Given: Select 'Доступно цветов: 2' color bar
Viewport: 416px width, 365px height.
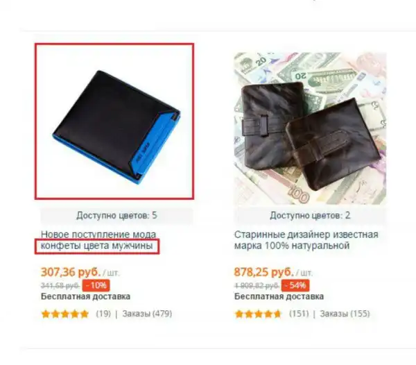Looking at the screenshot, I should 310,215.
